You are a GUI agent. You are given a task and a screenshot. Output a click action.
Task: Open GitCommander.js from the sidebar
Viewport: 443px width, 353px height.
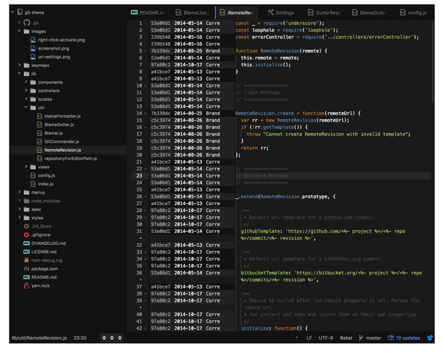point(61,142)
